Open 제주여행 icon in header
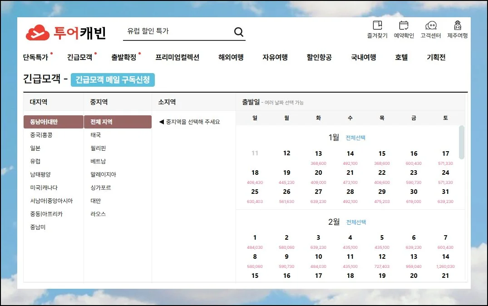Viewport: 488px width, 306px height. pyautogui.click(x=457, y=26)
